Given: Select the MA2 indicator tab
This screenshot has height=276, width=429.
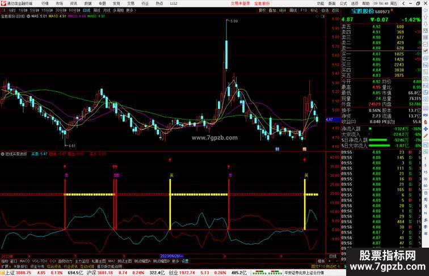Looking at the screenshot, I should point(112,261).
